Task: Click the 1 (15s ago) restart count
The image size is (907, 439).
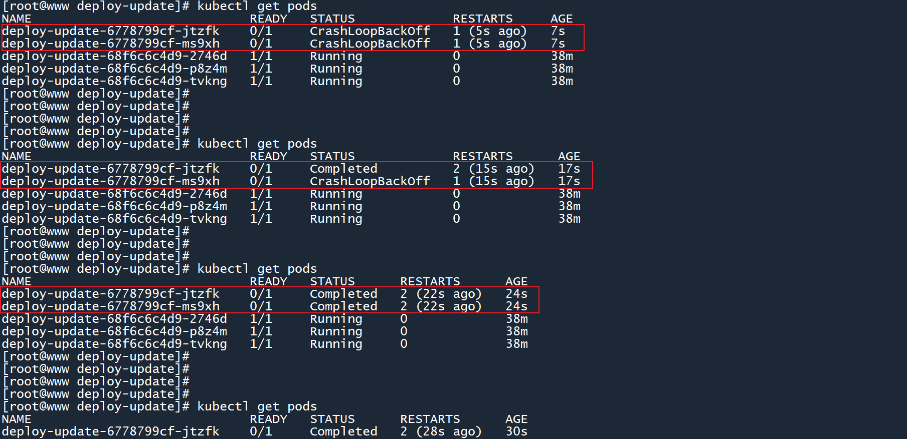Action: click(x=493, y=181)
